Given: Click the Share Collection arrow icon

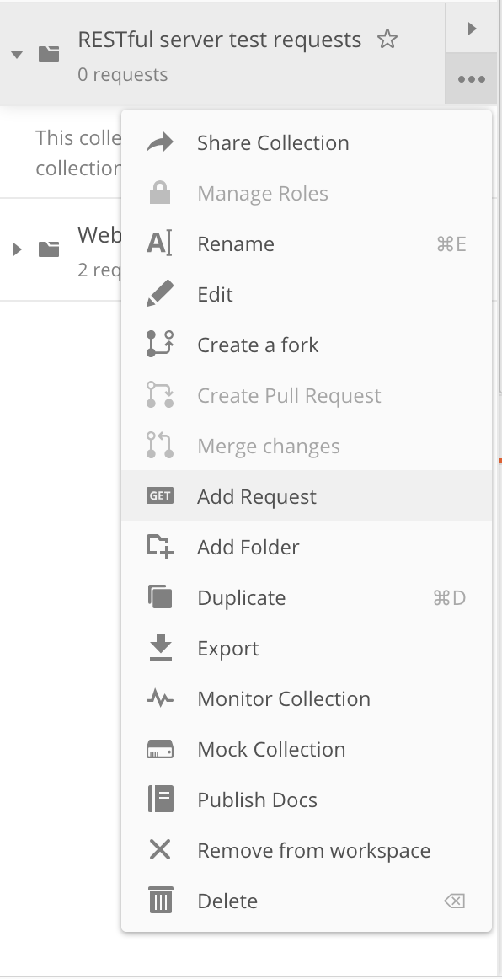Looking at the screenshot, I should 160,143.
